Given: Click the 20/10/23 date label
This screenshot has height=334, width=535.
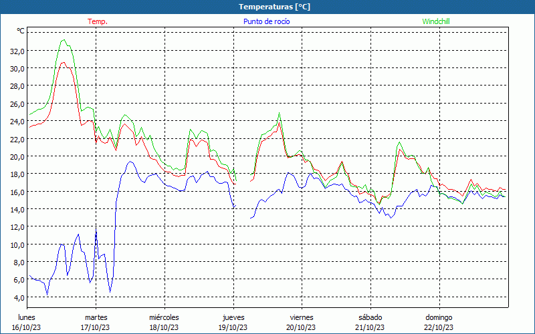Looking at the screenshot, I should click(x=302, y=327).
